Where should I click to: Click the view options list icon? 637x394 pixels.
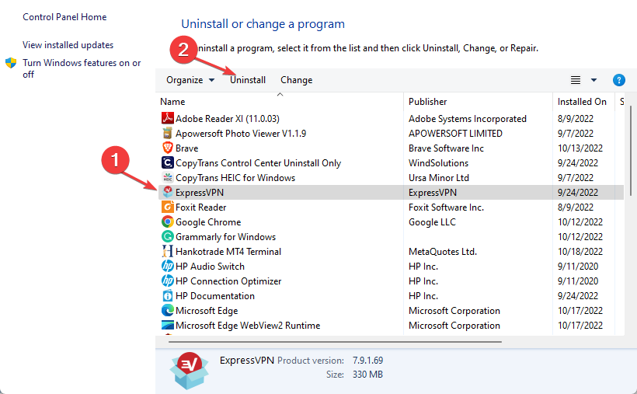(x=576, y=80)
